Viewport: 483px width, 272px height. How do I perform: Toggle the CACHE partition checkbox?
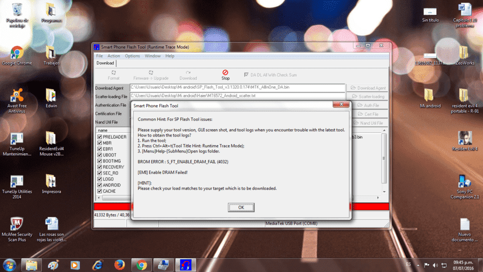point(99,191)
